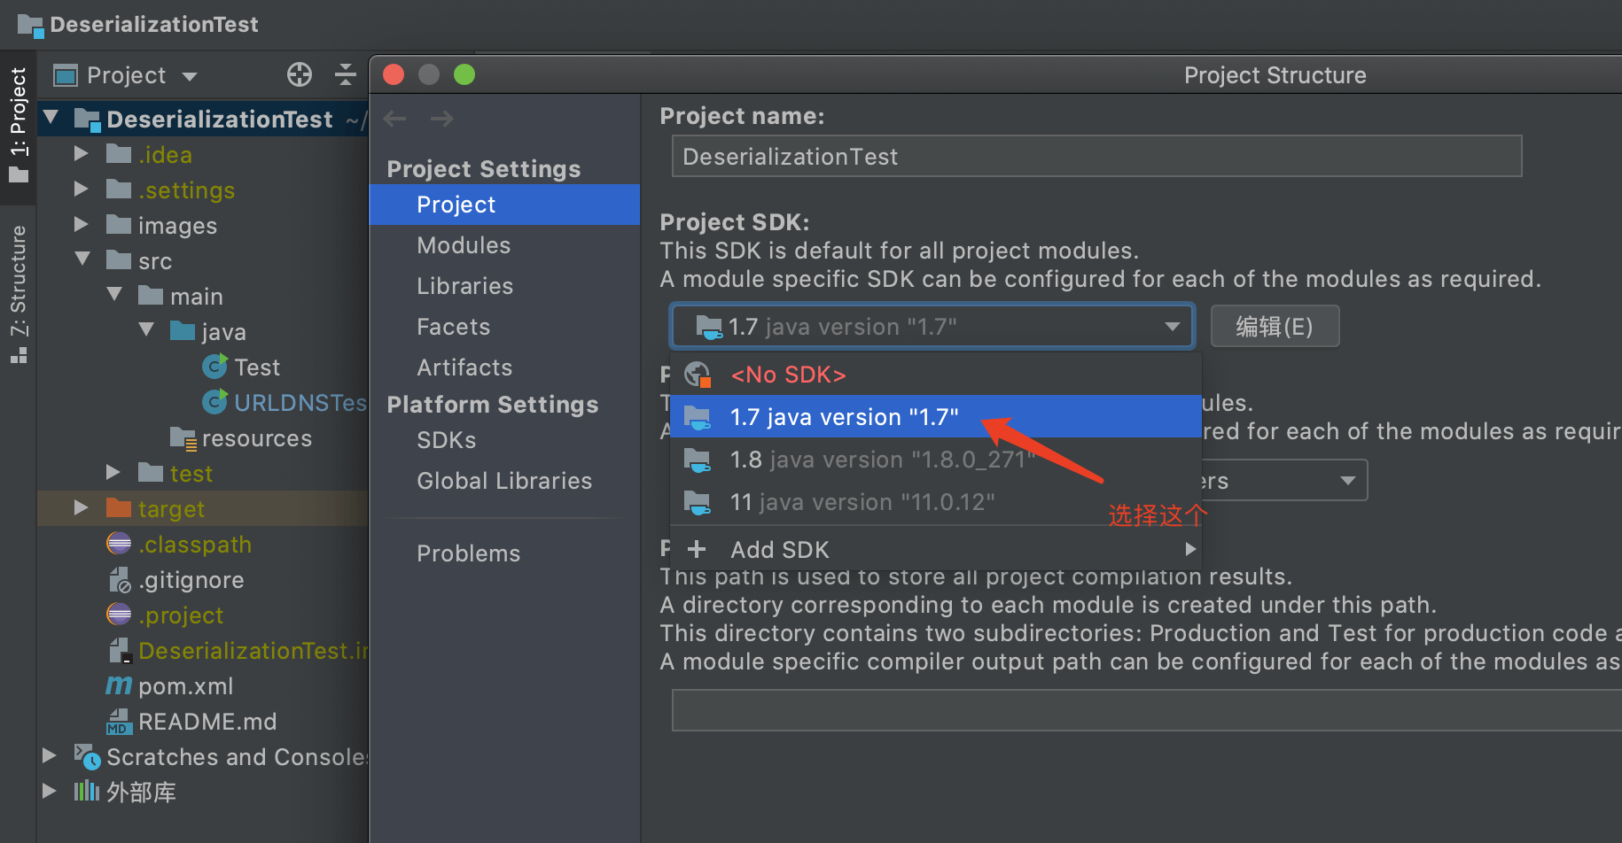Screen dimensions: 1622x843
Task: Select the .project file icon
Action: click(x=119, y=615)
